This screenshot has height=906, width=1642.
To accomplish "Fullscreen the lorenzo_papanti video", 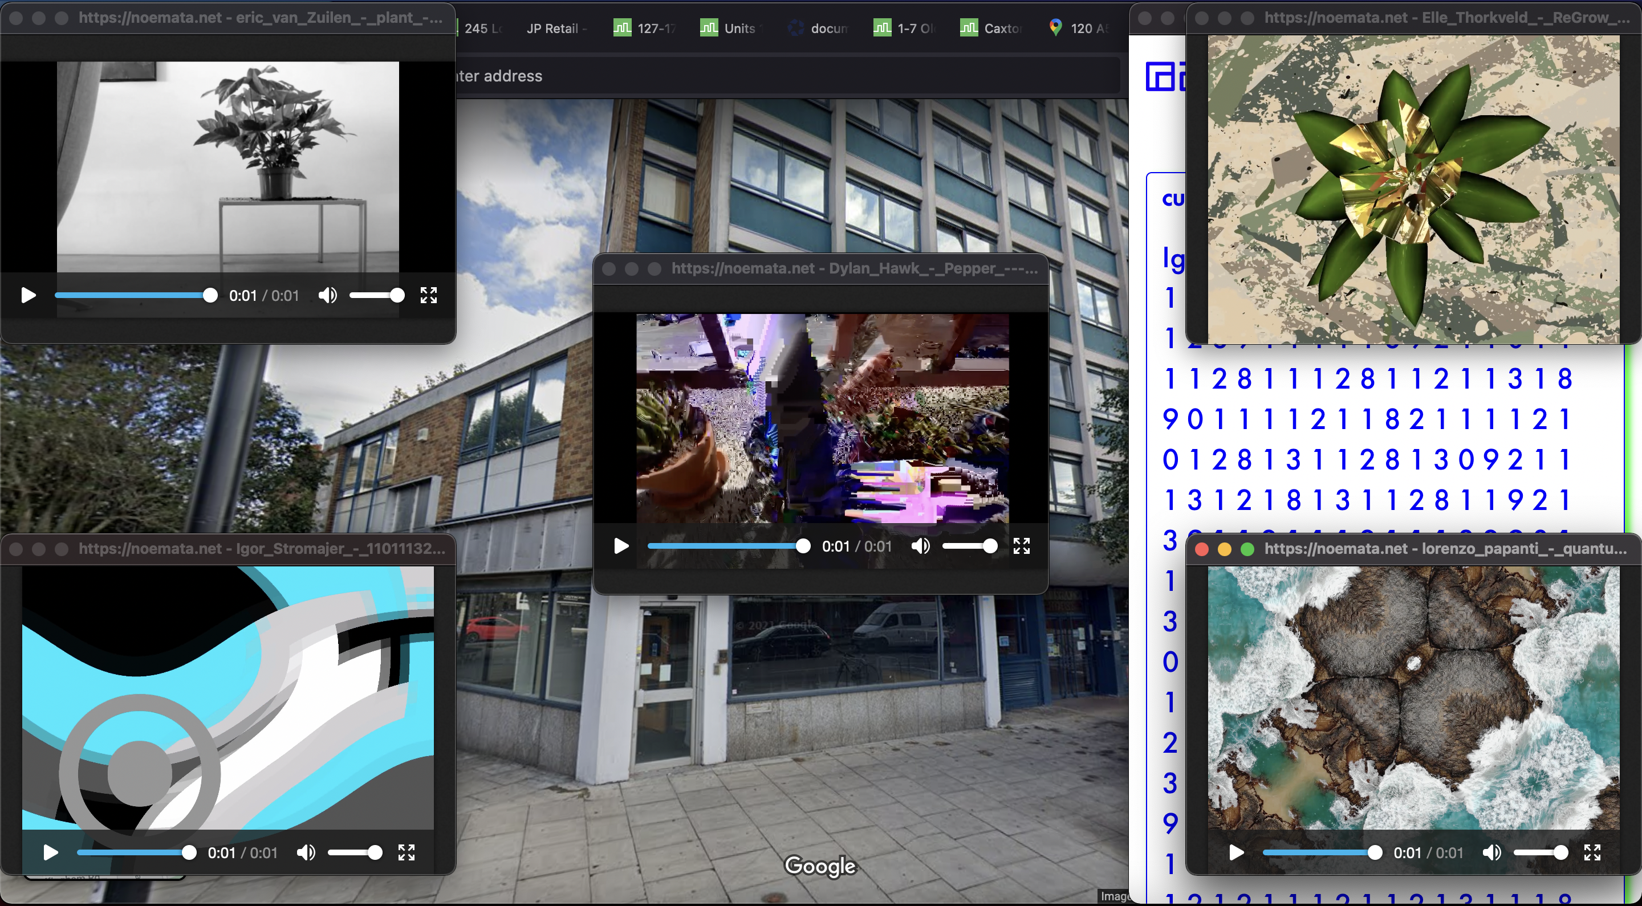I will click(1592, 852).
